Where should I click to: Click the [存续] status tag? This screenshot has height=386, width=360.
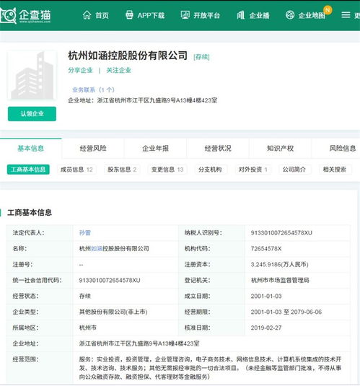point(201,57)
